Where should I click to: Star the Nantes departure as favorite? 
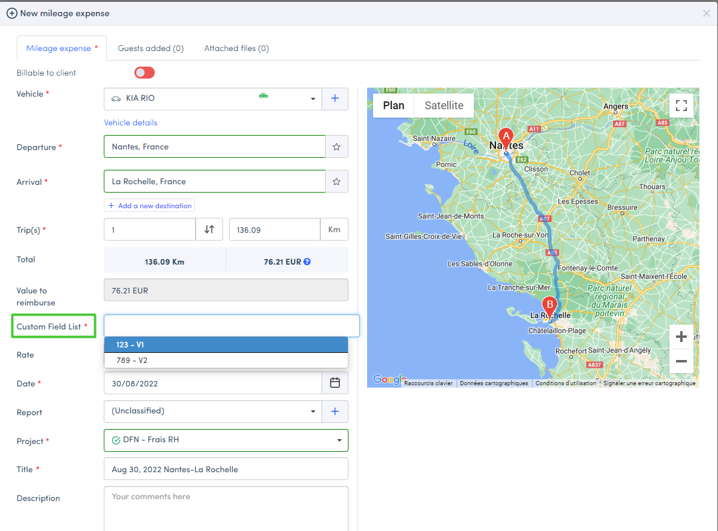pyautogui.click(x=337, y=146)
